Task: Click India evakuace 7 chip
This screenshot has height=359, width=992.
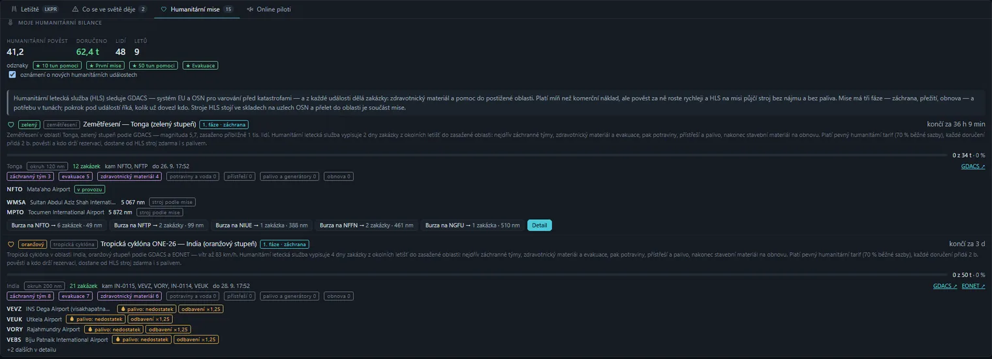Action: [76, 296]
